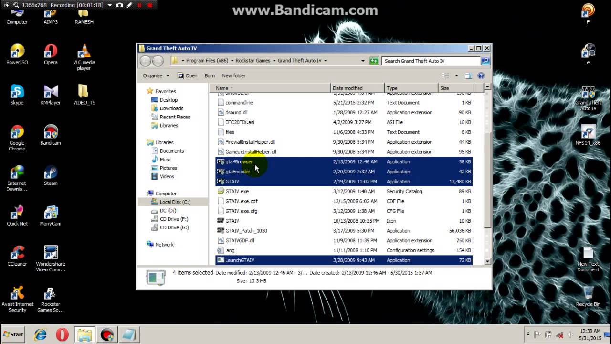Launch VLC media player desktop icon

click(84, 57)
